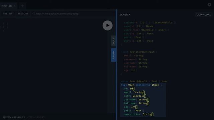Image resolution: width=214 pixels, height=120 pixels.
Task: Switch to the SCHEMA side tab
Action: [113, 55]
